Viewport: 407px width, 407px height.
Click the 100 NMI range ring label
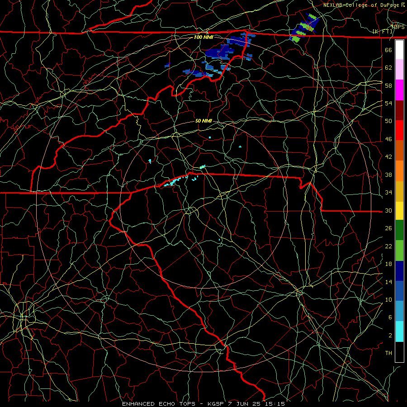pyautogui.click(x=203, y=37)
